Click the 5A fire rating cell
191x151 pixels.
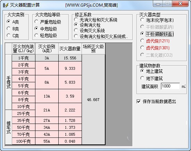point(47,68)
